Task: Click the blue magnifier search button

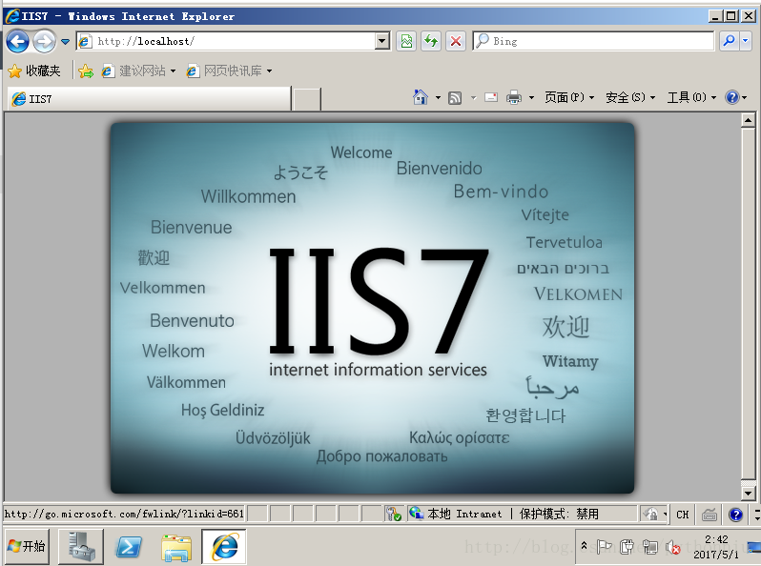Action: click(730, 41)
